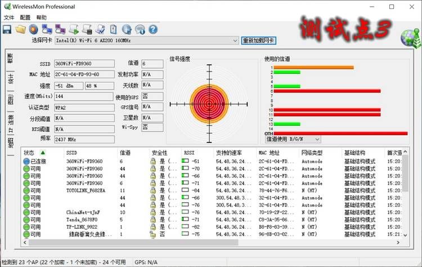This screenshot has width=422, height=267.
Task: Select the TP-LINK_9922 network row
Action: 213,227
